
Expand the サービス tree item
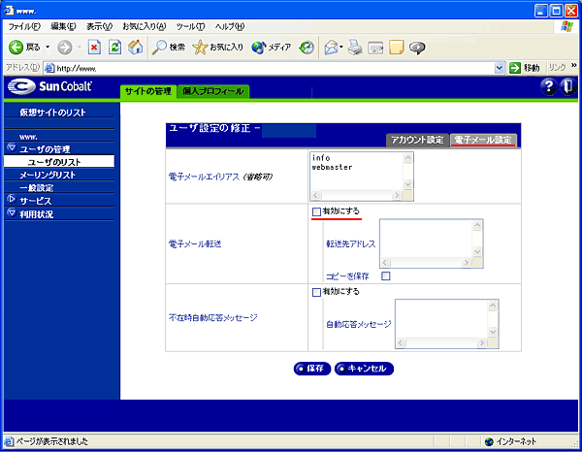(x=12, y=200)
